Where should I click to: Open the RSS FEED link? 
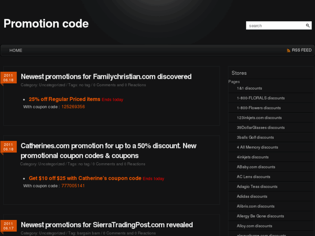(x=302, y=50)
